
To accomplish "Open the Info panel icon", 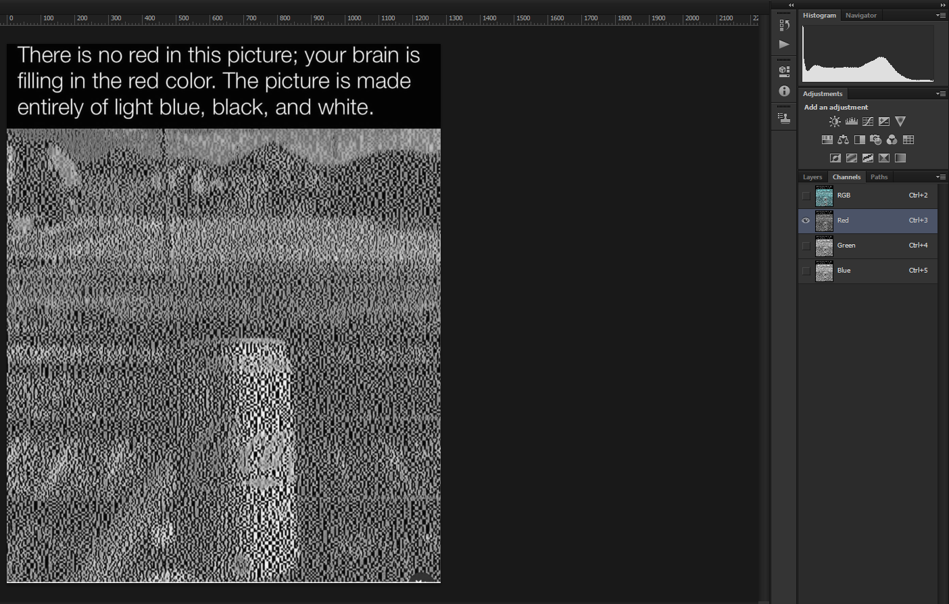I will click(784, 91).
